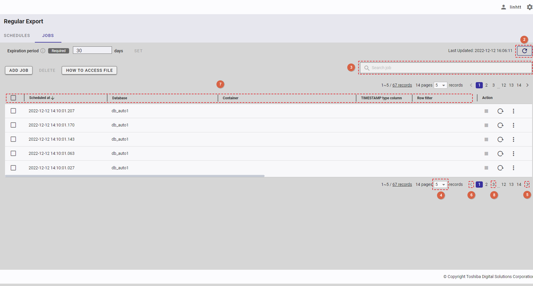Toggle the select-all checkbox in table header
This screenshot has height=286, width=533.
(x=13, y=98)
